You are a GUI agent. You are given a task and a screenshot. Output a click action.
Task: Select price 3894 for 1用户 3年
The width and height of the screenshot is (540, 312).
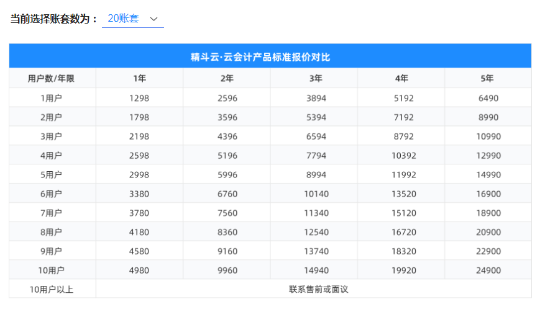316,98
